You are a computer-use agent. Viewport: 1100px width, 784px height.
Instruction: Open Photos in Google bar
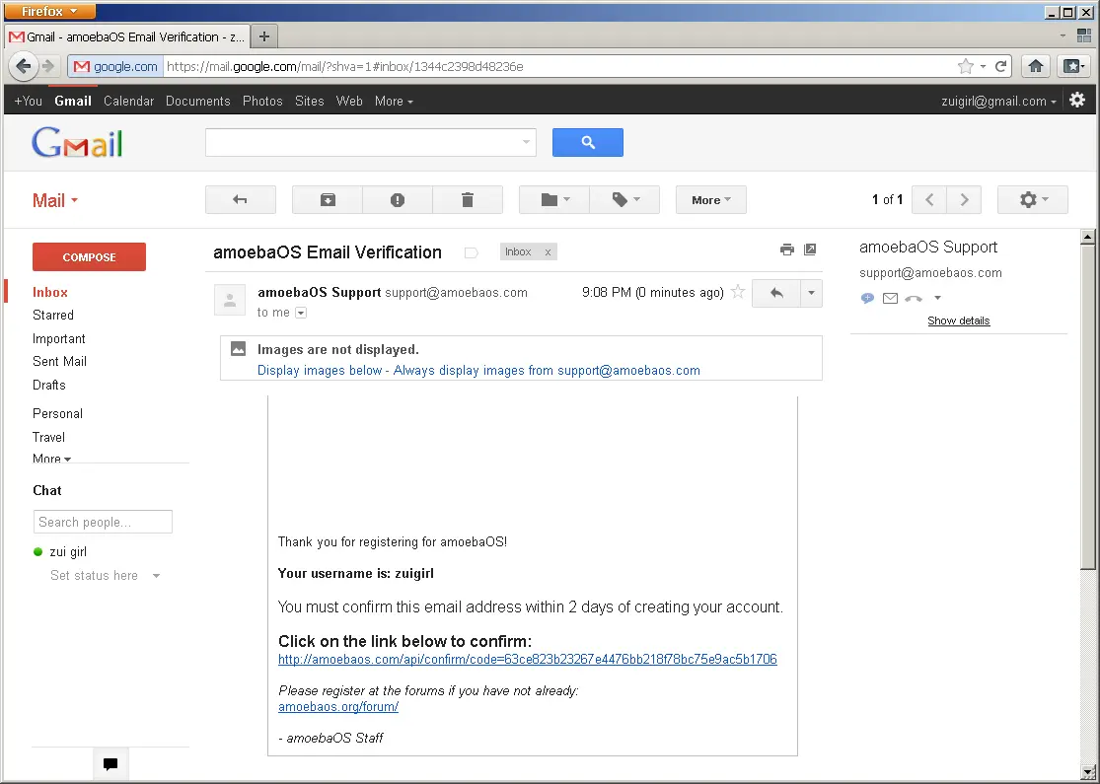pos(262,101)
